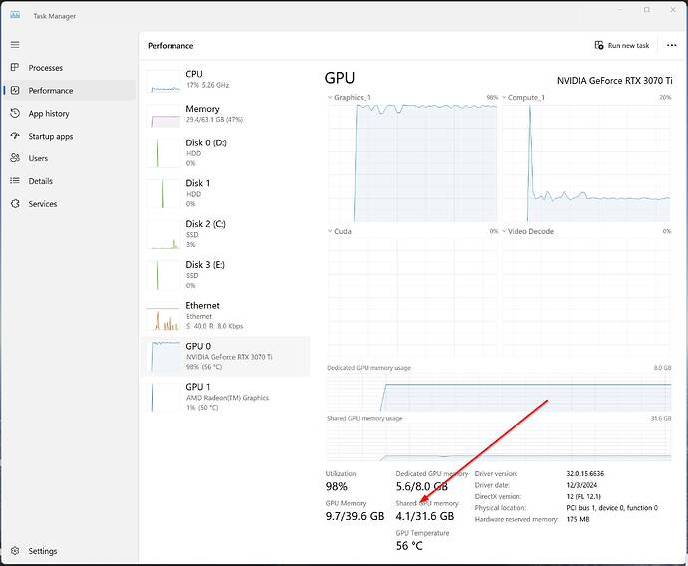Open App history from sidebar

[49, 114]
